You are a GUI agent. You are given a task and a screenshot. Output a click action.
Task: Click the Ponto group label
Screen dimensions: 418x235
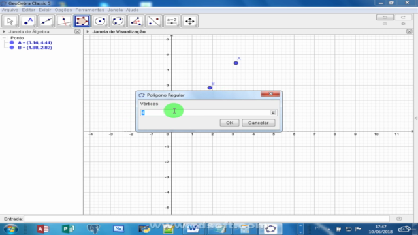[17, 38]
